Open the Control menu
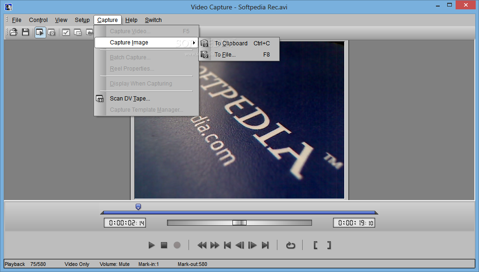The height and width of the screenshot is (272, 479). click(38, 20)
